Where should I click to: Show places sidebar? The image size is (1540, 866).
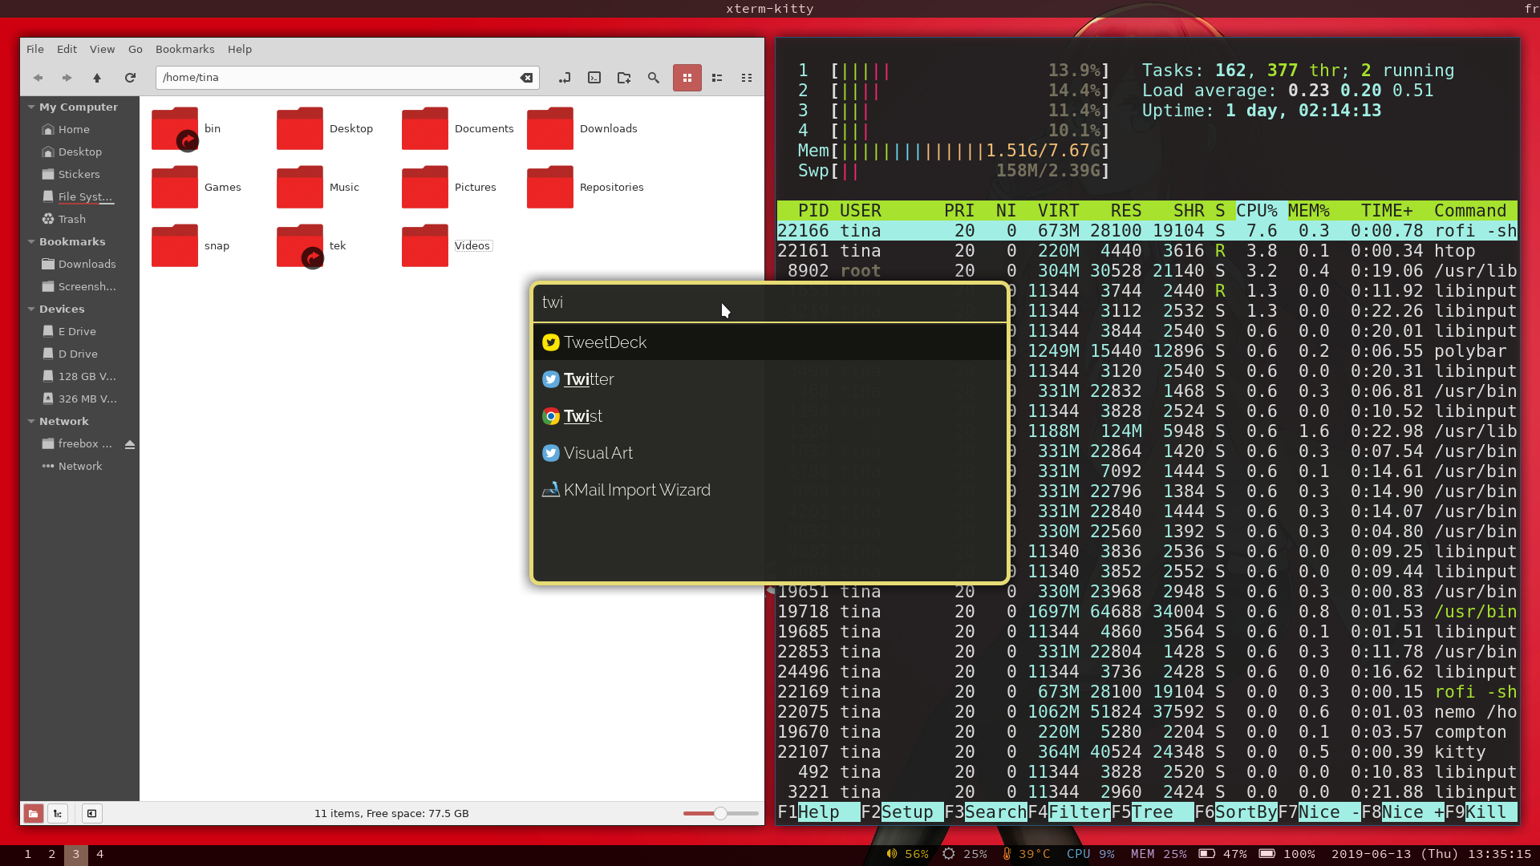pos(33,813)
